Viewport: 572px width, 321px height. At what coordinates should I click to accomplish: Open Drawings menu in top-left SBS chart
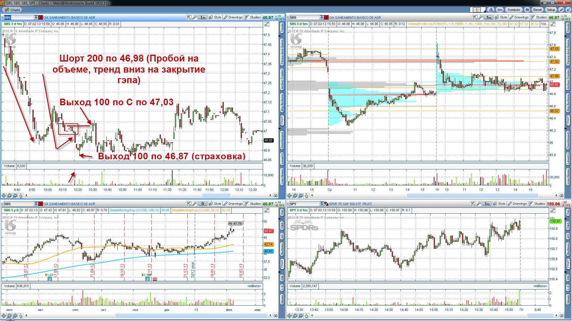point(233,18)
